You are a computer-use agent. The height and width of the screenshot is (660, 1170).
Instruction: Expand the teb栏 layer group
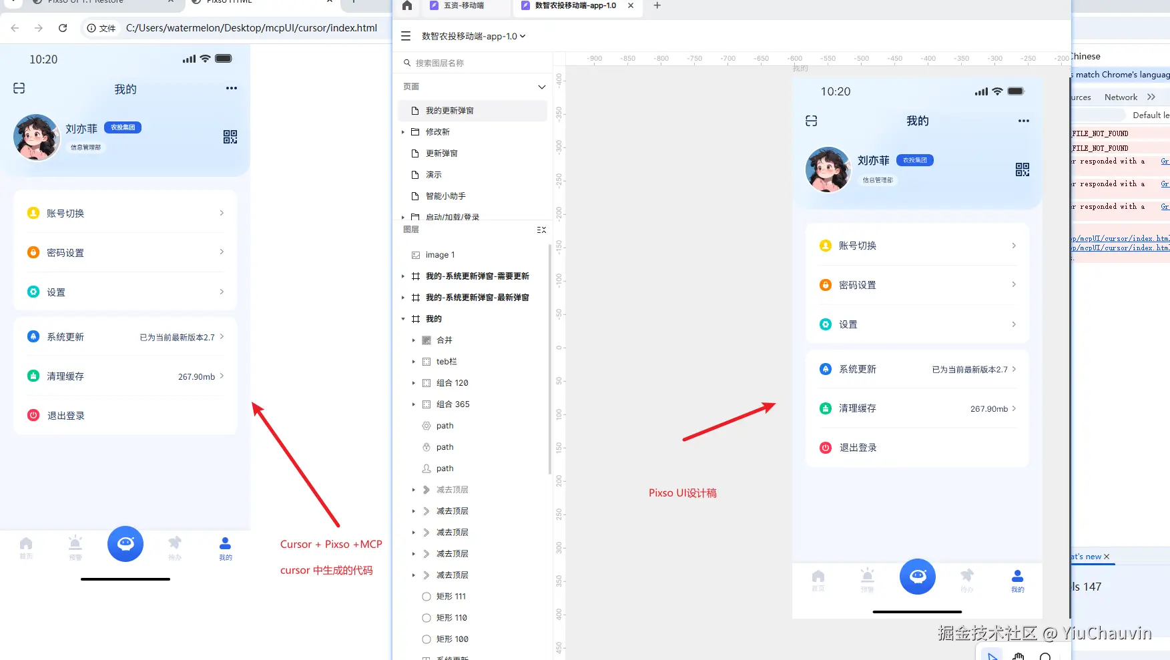pyautogui.click(x=414, y=362)
